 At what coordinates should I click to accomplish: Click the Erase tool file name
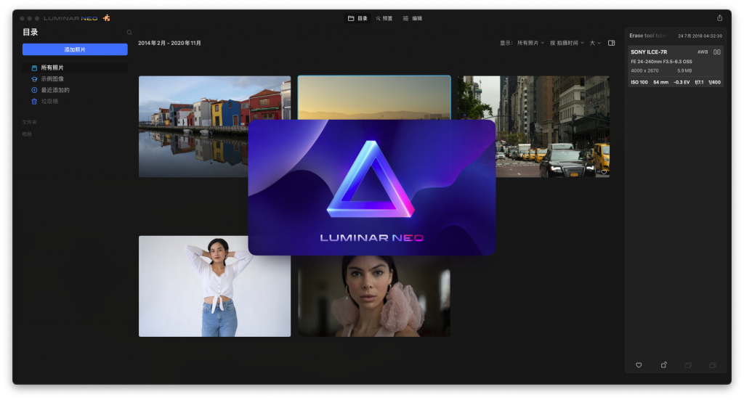click(648, 36)
